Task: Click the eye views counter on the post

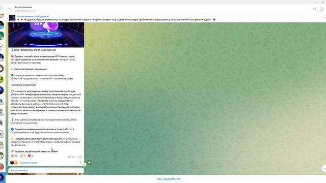Action: (x=72, y=157)
